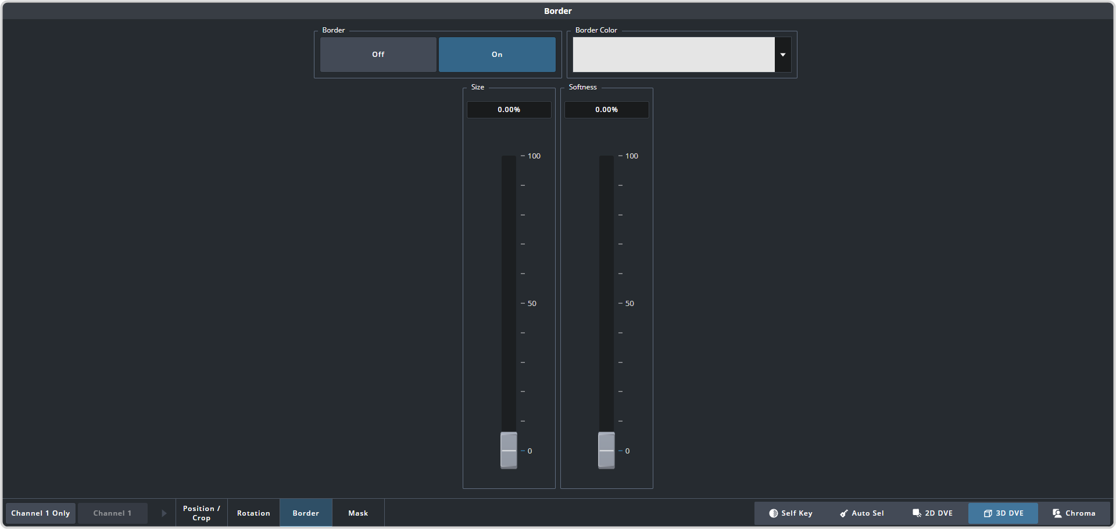Switch to the Position / Crop tab
This screenshot has width=1116, height=529.
click(202, 513)
